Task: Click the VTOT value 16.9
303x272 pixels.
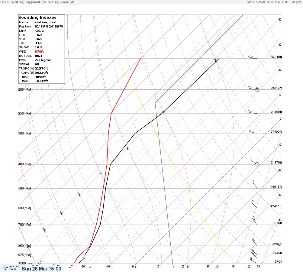Action: (39, 39)
